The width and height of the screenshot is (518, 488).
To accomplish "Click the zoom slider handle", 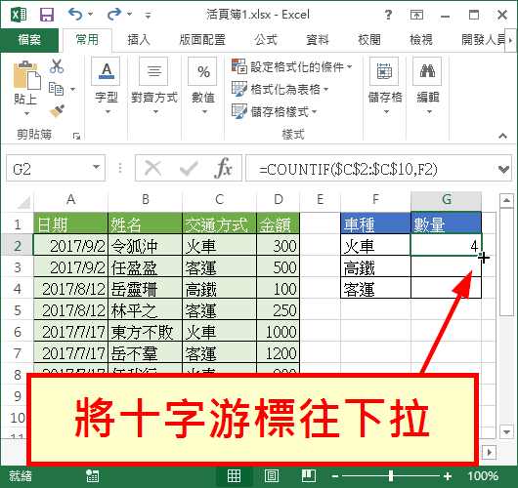I will coord(391,475).
